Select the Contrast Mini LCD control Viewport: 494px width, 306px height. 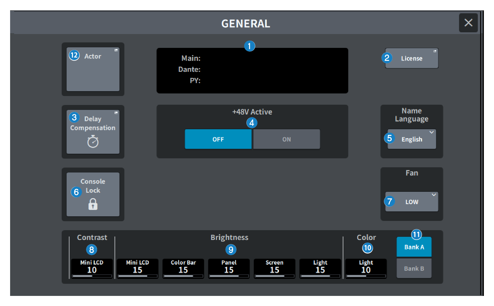pos(92,268)
